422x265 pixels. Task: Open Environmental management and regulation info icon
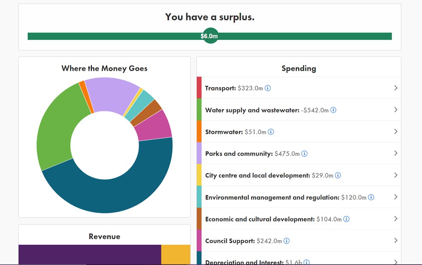(x=371, y=197)
